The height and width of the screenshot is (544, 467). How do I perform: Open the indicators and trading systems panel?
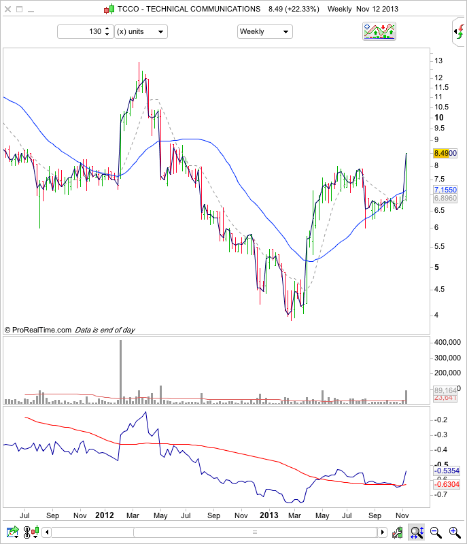click(379, 31)
